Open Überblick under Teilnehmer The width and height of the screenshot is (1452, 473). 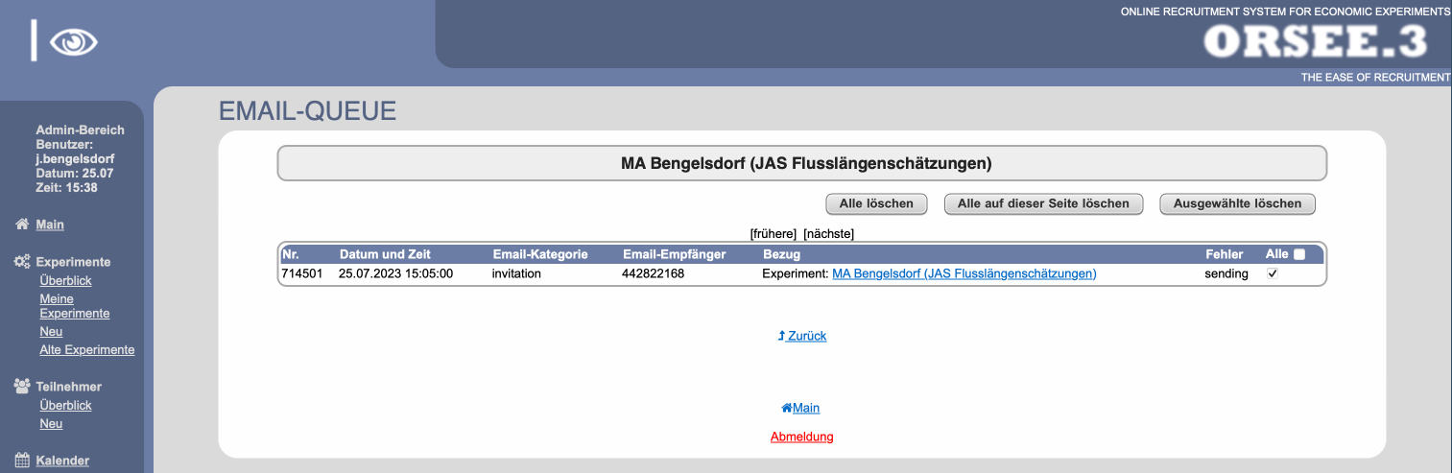pos(65,406)
